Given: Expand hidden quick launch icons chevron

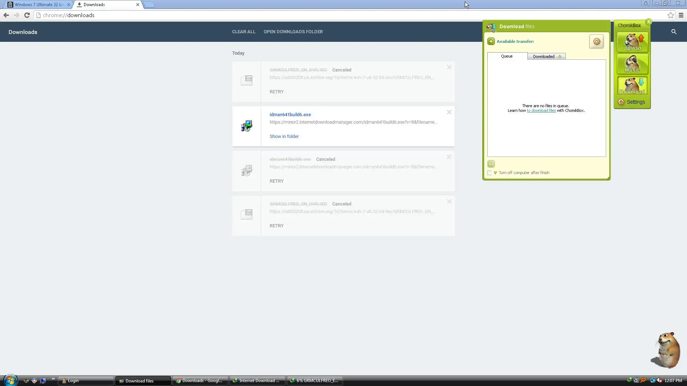Looking at the screenshot, I should (53, 379).
